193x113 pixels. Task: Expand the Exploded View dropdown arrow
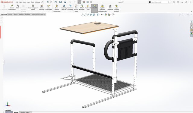88,12
